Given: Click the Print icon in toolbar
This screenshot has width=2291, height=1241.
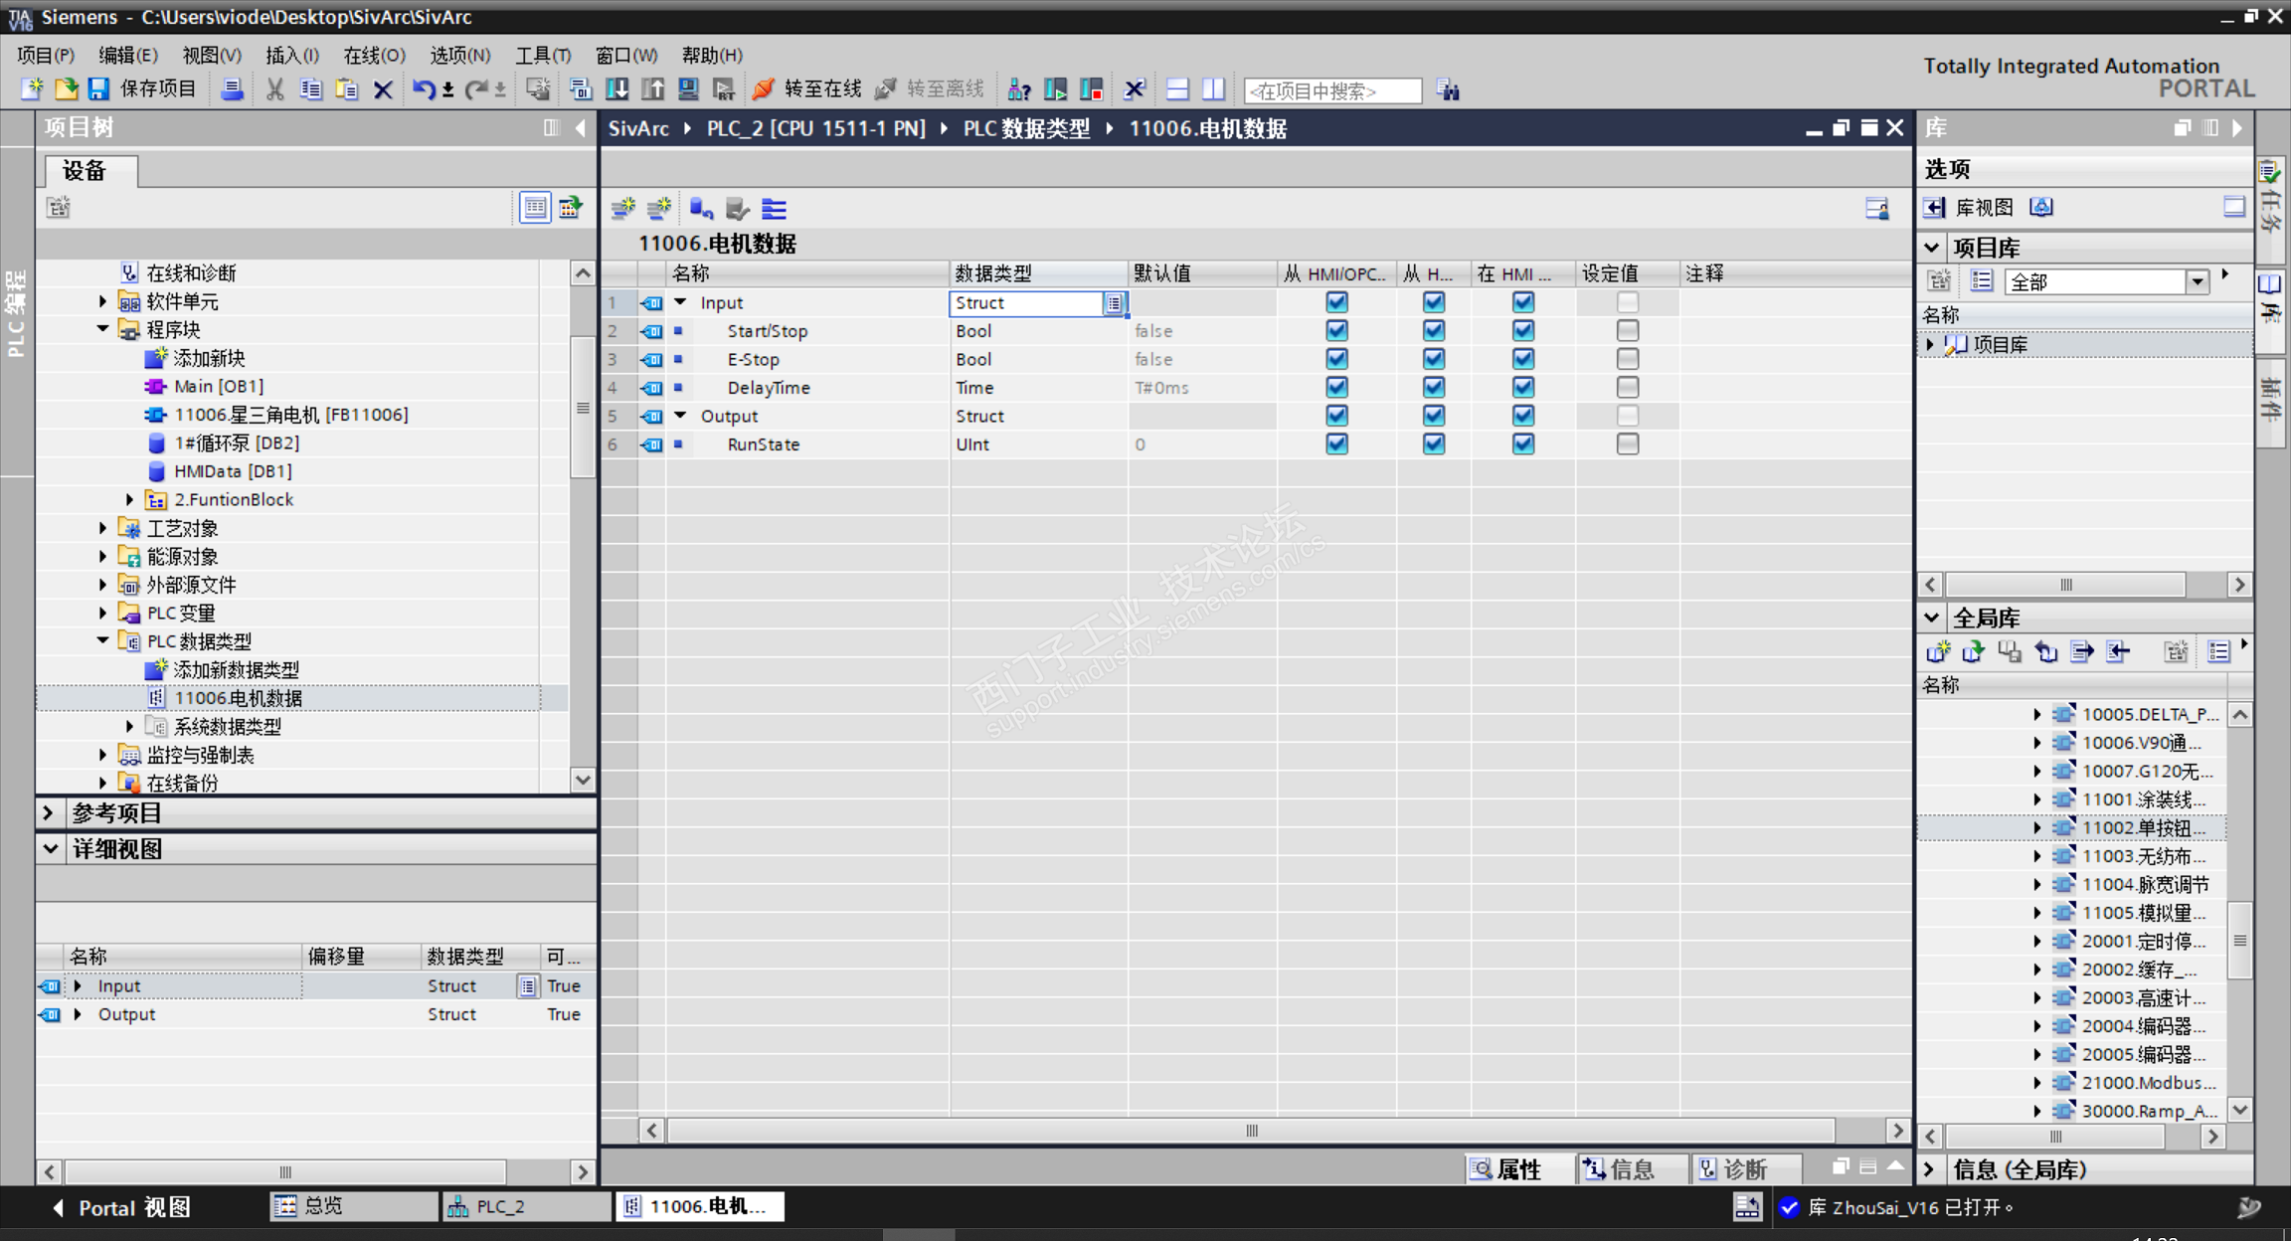Looking at the screenshot, I should click(x=232, y=89).
